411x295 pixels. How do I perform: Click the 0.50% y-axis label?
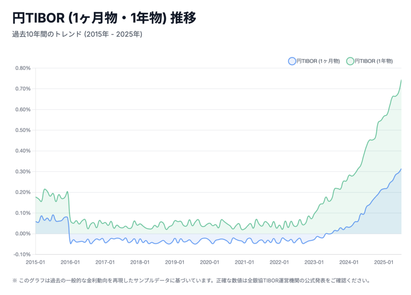[x=23, y=130]
